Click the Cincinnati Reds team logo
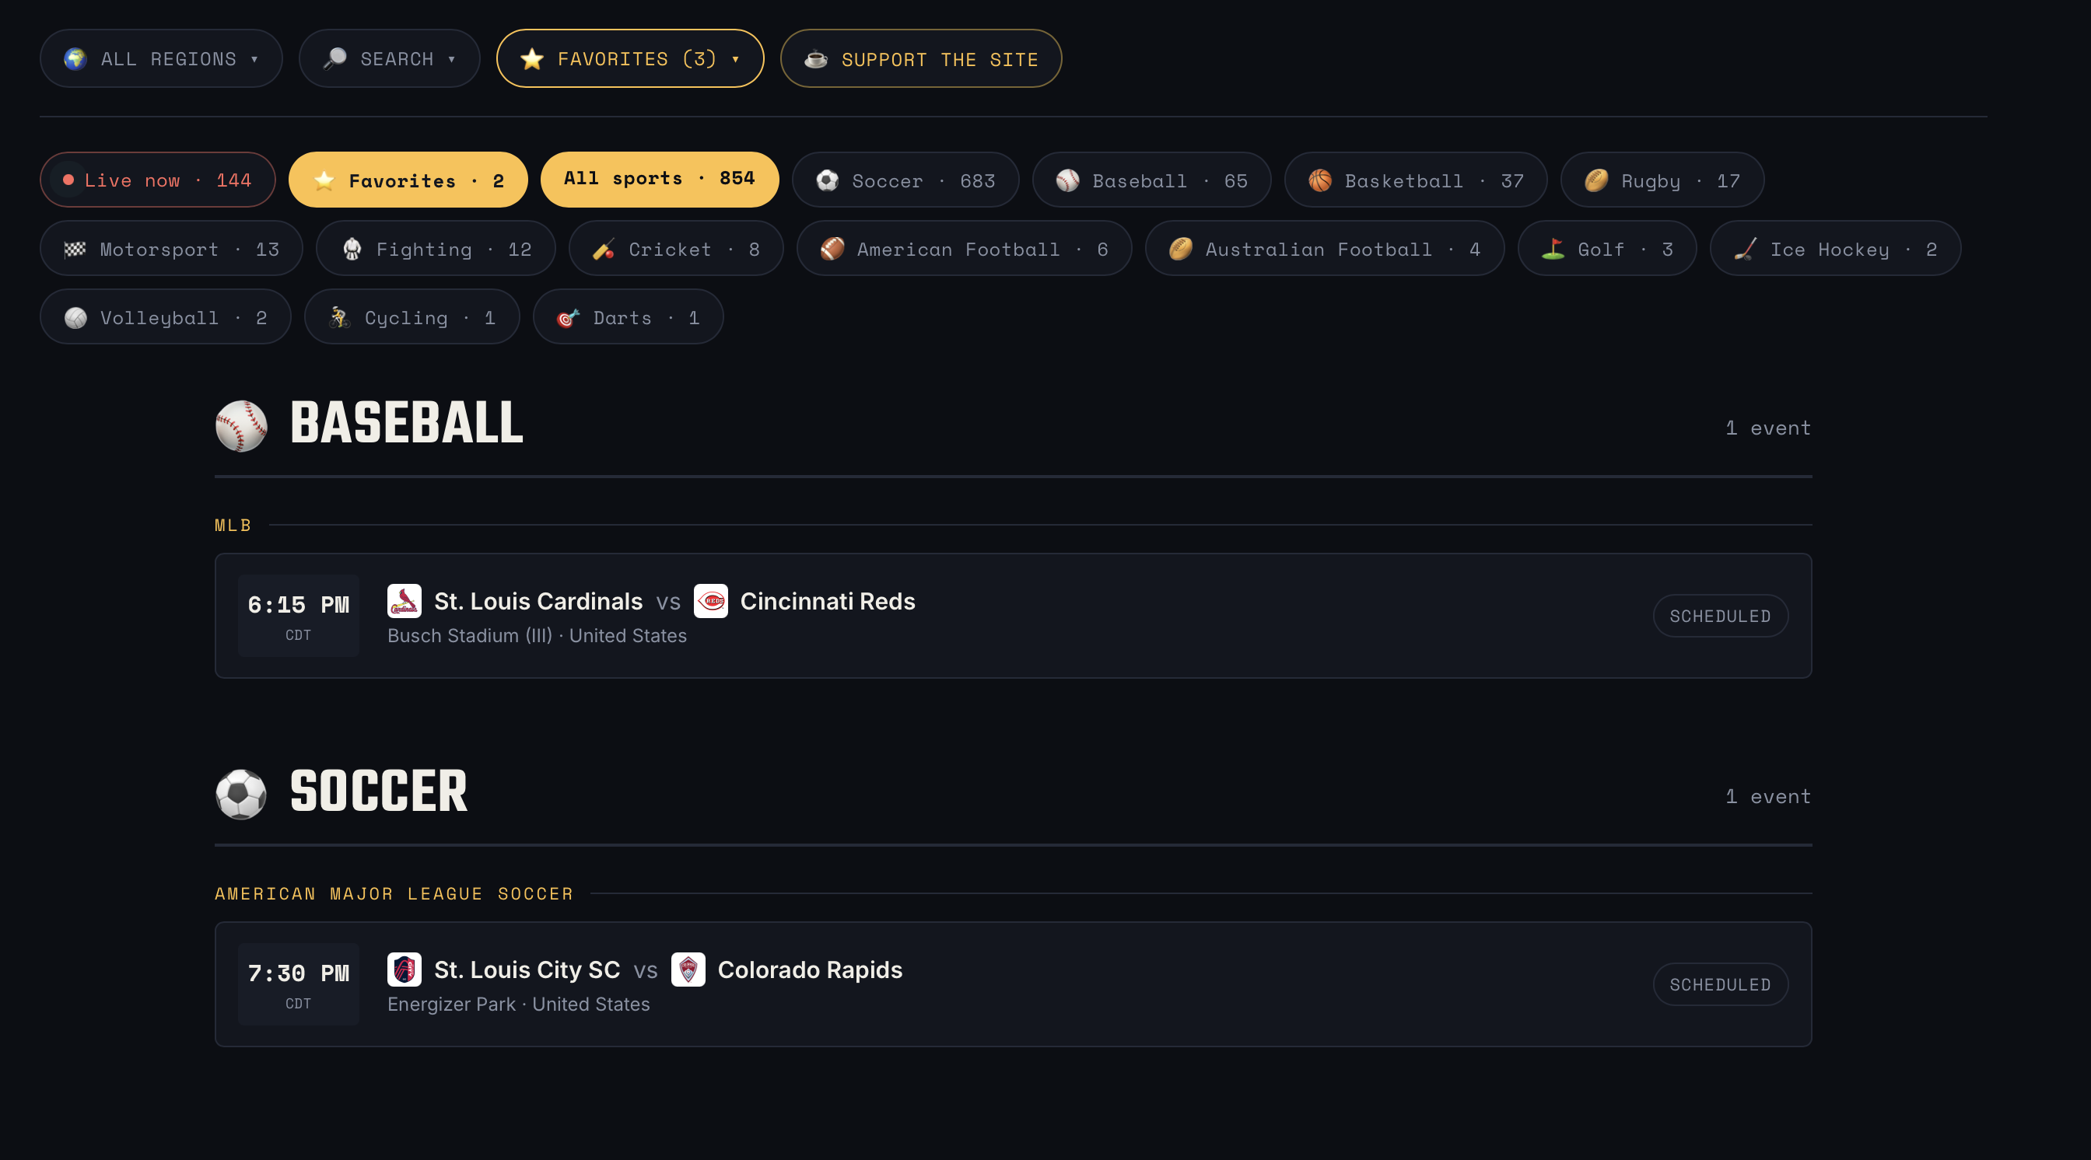 [711, 601]
